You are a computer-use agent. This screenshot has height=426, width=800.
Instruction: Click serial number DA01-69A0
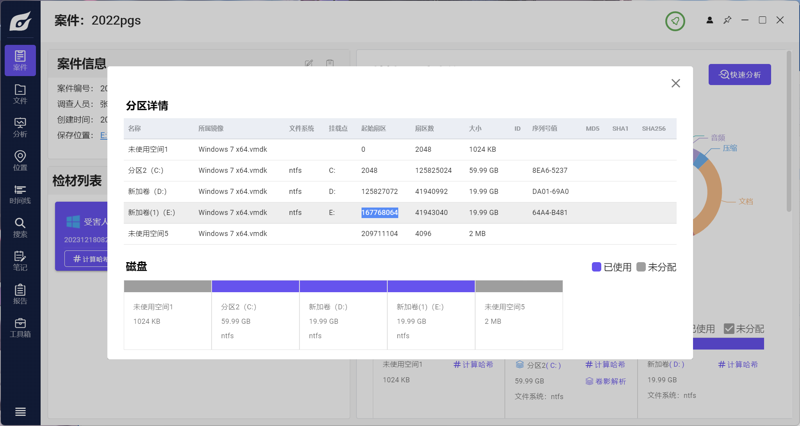(x=551, y=192)
